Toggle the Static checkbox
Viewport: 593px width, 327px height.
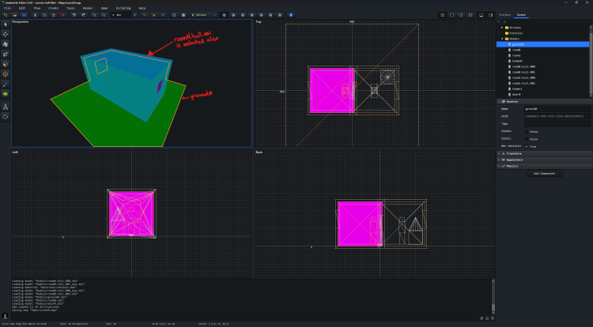[528, 139]
